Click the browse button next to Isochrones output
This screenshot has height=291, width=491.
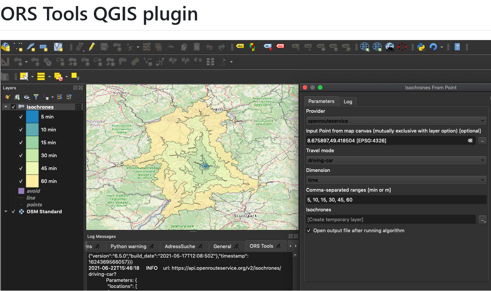(482, 219)
